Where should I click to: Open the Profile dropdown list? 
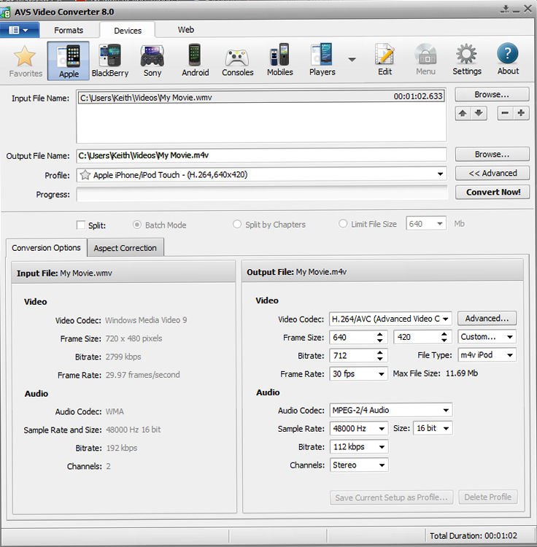click(x=441, y=174)
